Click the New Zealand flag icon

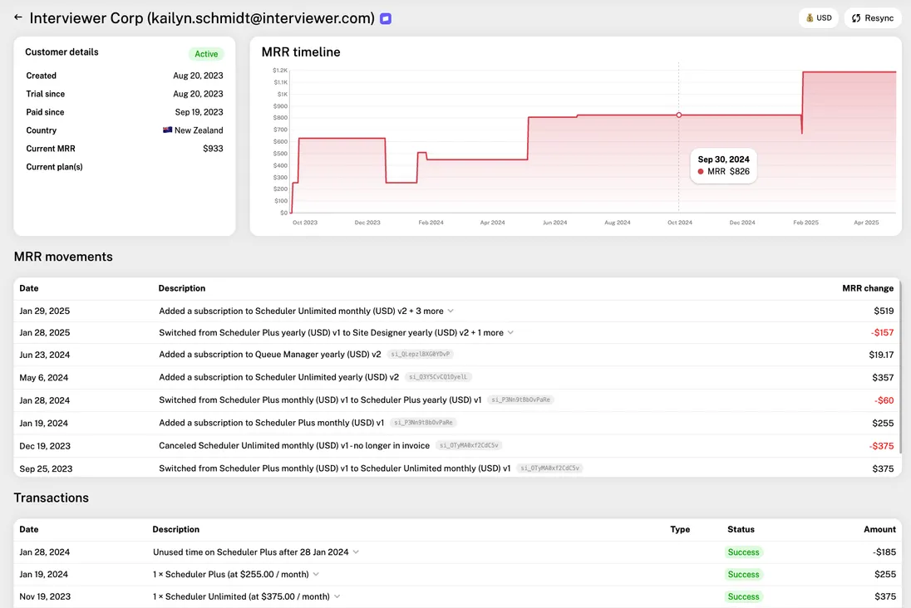click(x=167, y=130)
